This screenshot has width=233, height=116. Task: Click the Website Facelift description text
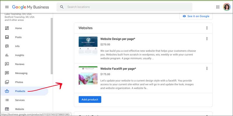147,84
